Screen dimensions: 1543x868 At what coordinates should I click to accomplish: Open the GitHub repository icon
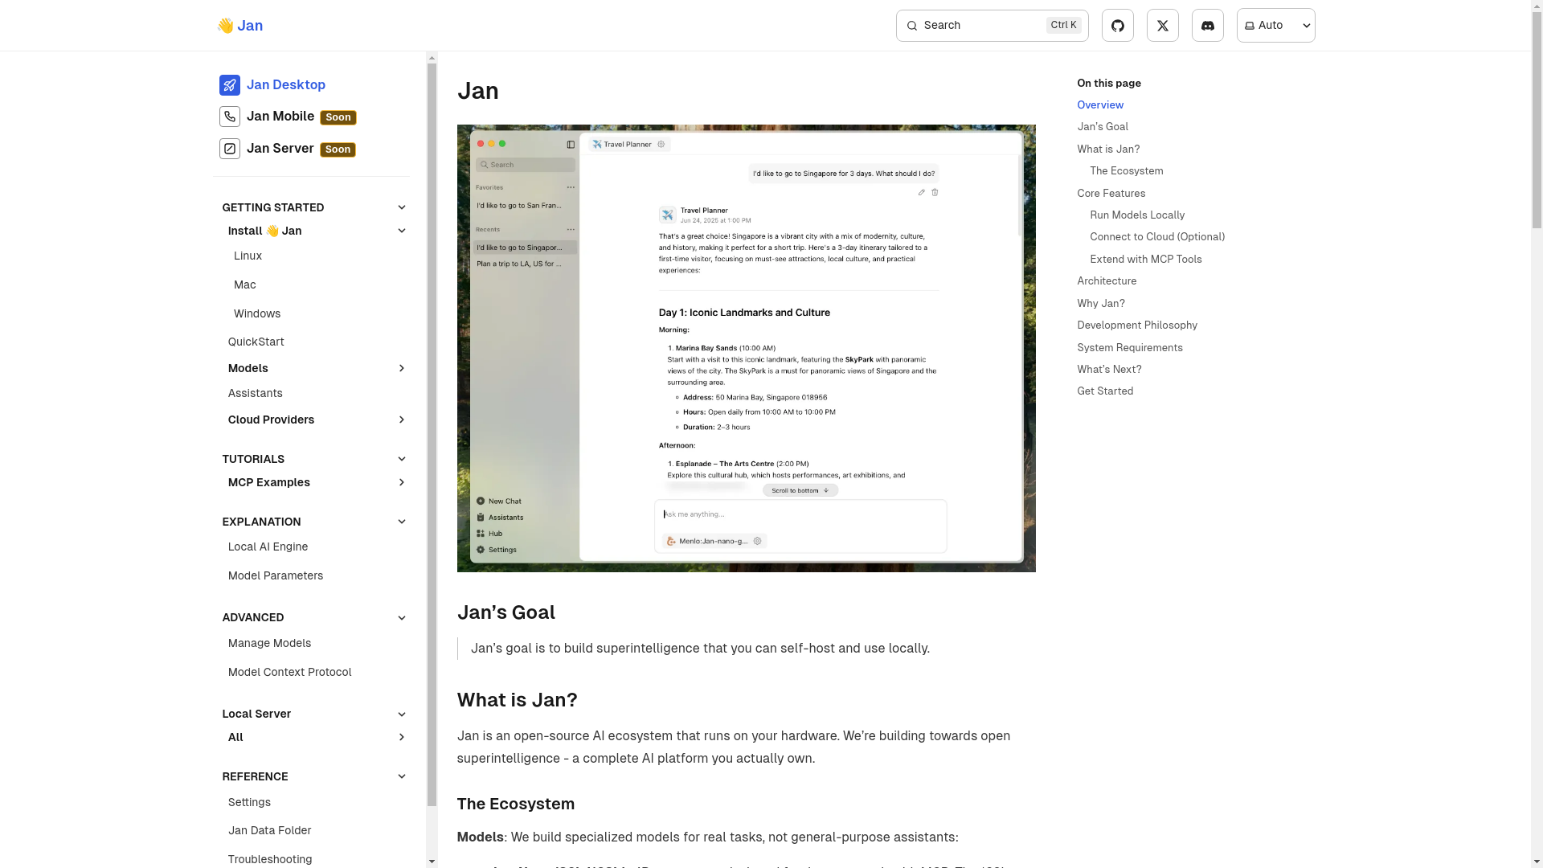(1117, 26)
